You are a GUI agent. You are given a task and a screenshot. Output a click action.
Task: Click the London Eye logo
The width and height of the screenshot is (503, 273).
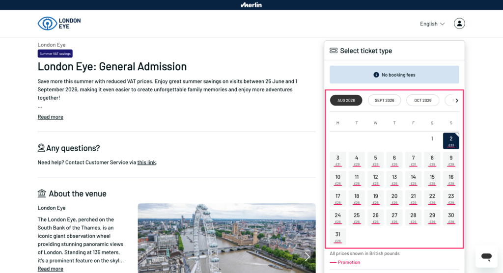point(59,24)
